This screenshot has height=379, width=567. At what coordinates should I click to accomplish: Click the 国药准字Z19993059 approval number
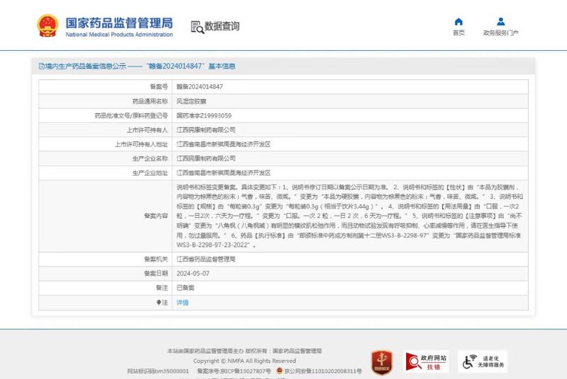[203, 115]
